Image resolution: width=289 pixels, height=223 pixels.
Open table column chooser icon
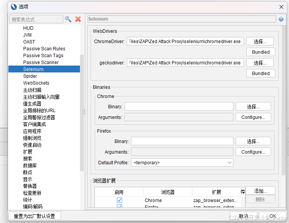click(x=243, y=192)
